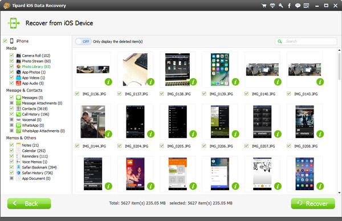Uncheck the Contacts (3619) checkbox
342x221 pixels.
[11, 109]
